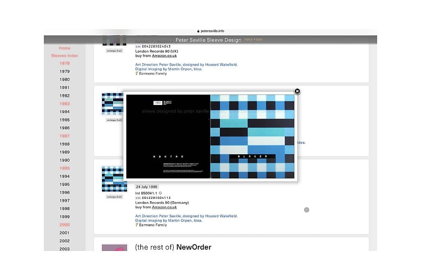Image resolution: width=421 pixels, height=280 pixels.
Task: Click the 24 July 1995 date label
Action: pyautogui.click(x=147, y=187)
